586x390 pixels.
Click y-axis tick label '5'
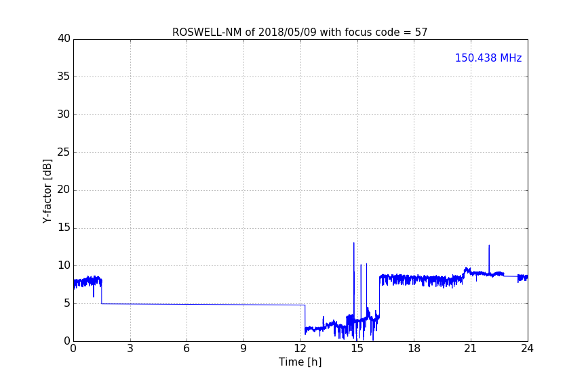coord(67,303)
